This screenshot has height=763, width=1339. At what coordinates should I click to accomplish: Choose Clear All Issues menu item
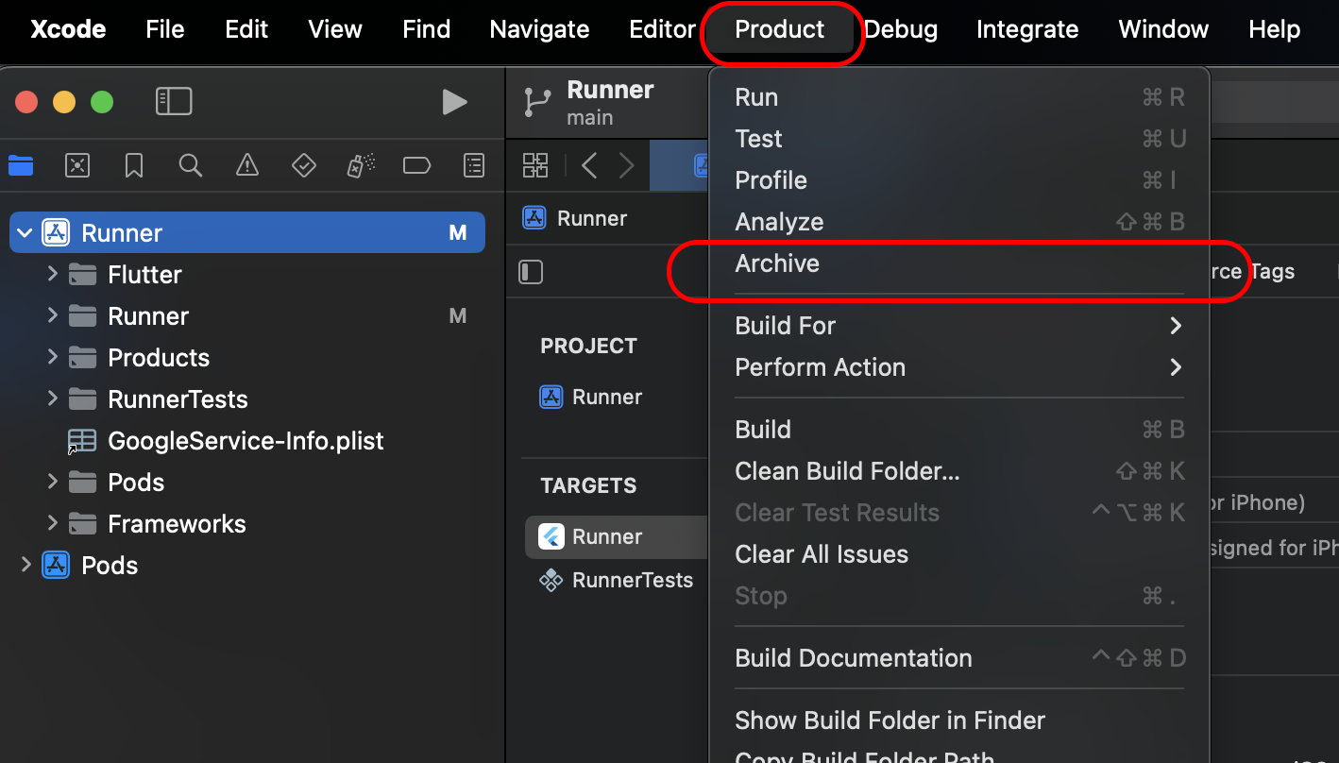pos(959,554)
